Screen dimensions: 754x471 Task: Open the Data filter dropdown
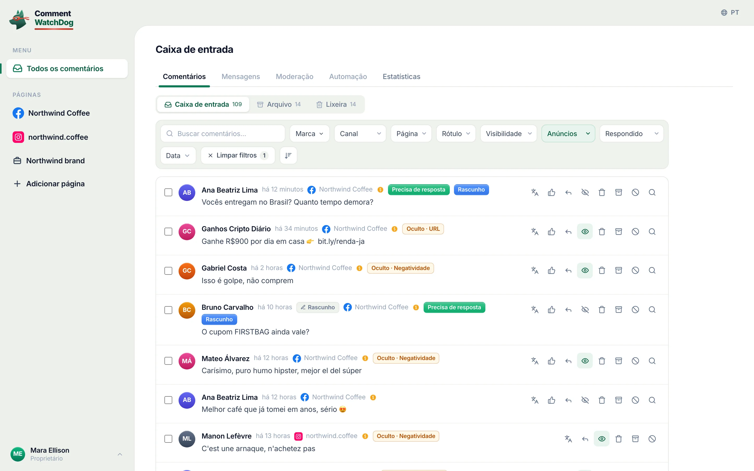point(178,155)
